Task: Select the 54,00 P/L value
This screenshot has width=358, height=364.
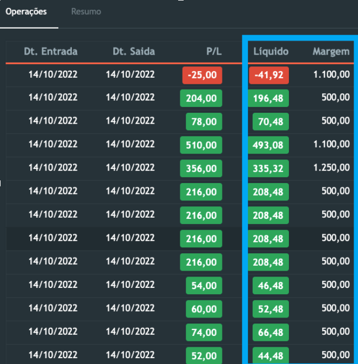Action: pos(204,286)
